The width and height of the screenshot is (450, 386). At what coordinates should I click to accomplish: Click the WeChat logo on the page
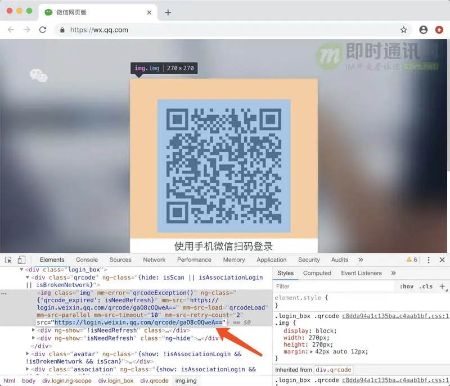(x=39, y=75)
